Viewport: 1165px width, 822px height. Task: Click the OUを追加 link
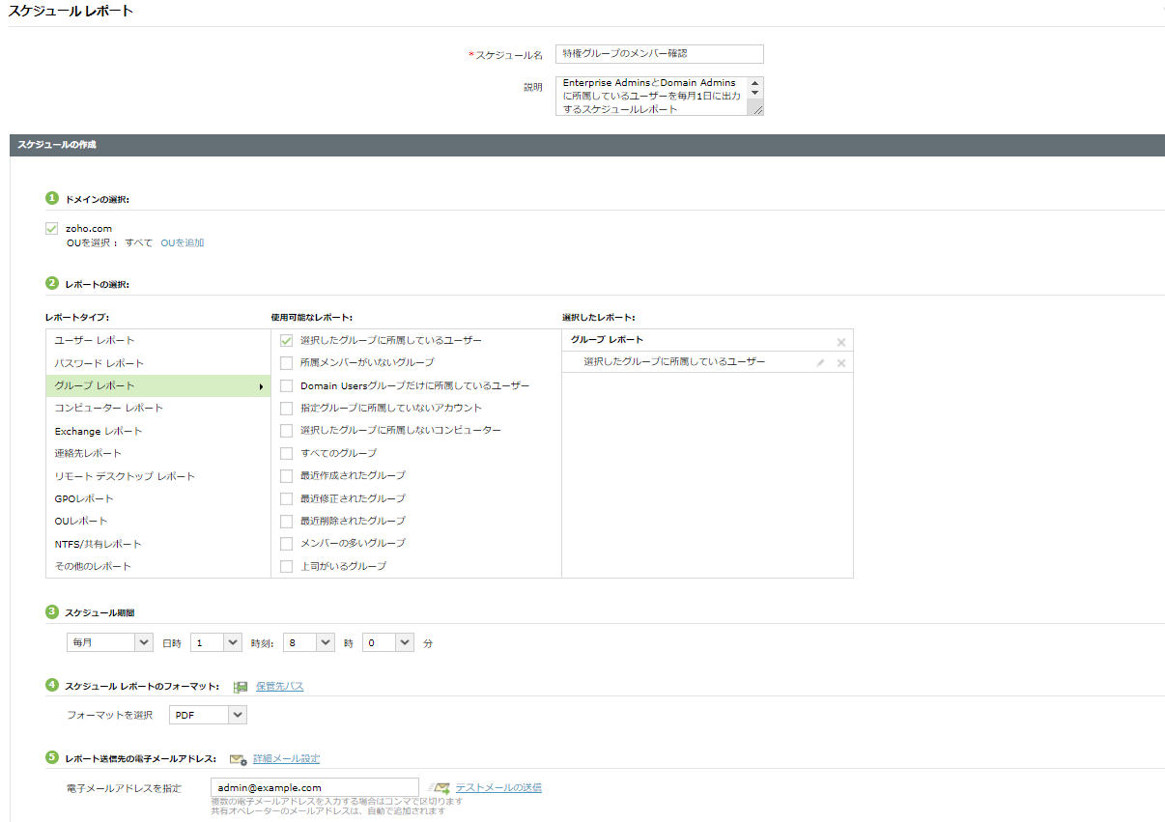(182, 242)
